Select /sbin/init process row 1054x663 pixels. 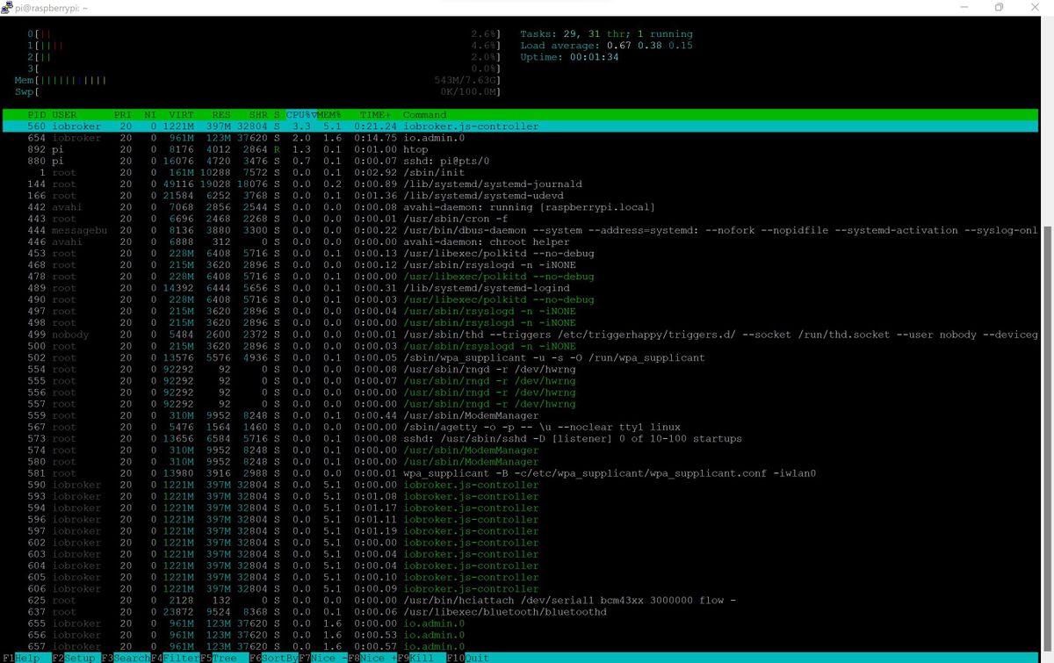[x=522, y=173]
